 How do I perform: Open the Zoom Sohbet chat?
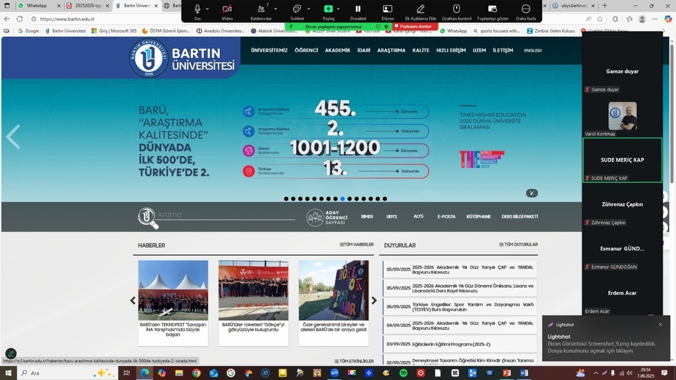click(x=297, y=9)
